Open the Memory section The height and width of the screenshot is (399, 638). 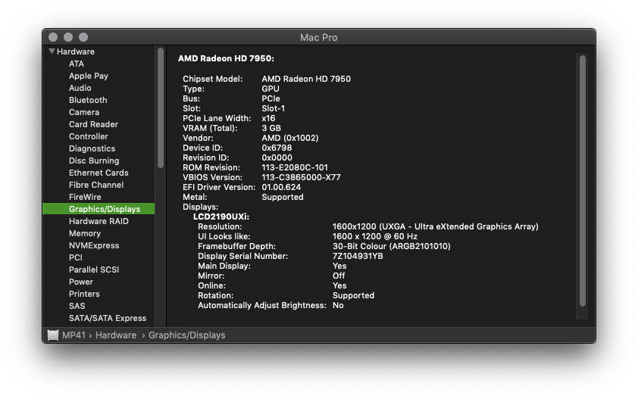click(x=85, y=233)
